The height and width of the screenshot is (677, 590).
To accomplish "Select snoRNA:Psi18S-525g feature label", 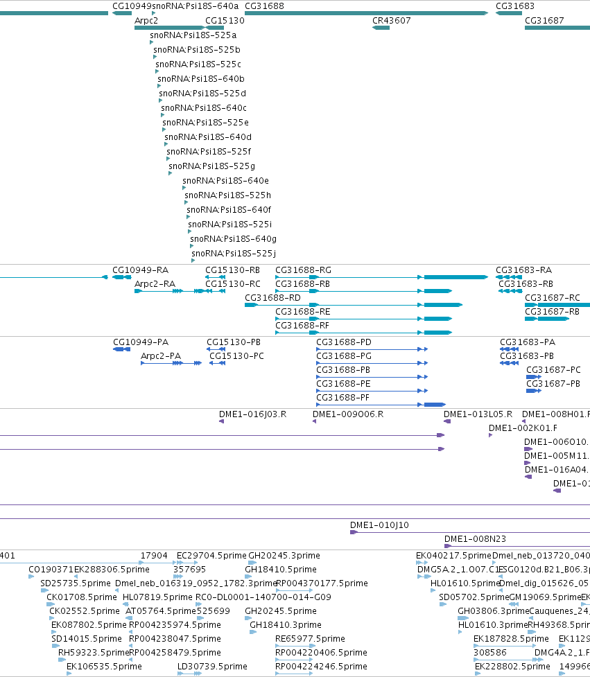I will coord(211,166).
